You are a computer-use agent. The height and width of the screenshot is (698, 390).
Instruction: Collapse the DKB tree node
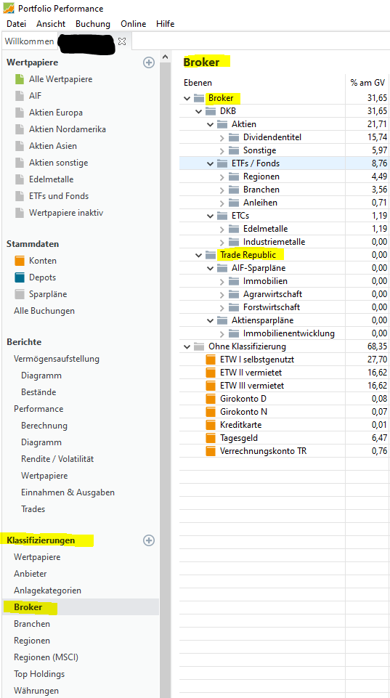pyautogui.click(x=198, y=111)
